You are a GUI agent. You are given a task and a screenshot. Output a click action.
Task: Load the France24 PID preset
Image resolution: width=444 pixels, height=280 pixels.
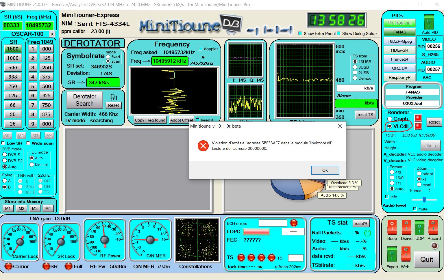[x=399, y=59]
